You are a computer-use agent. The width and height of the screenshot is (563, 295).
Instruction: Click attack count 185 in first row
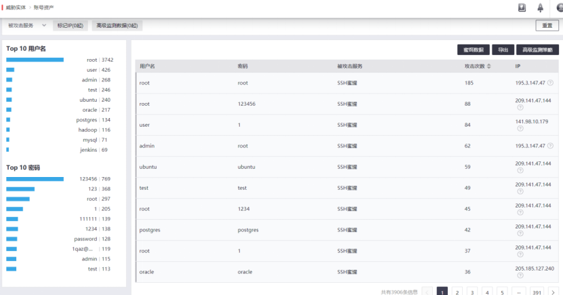pos(469,83)
